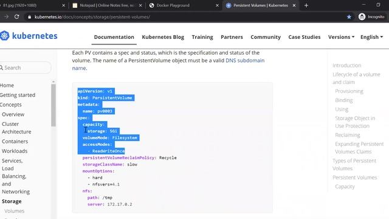The height and width of the screenshot is (219, 389).
Task: Open Getting started in sidebar
Action: pyautogui.click(x=18, y=95)
